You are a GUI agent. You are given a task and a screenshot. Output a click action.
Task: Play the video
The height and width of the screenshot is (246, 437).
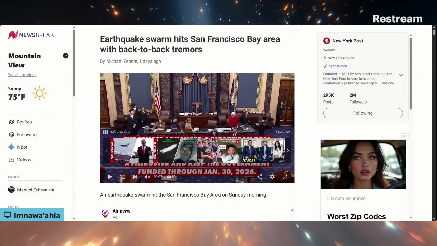[110, 177]
